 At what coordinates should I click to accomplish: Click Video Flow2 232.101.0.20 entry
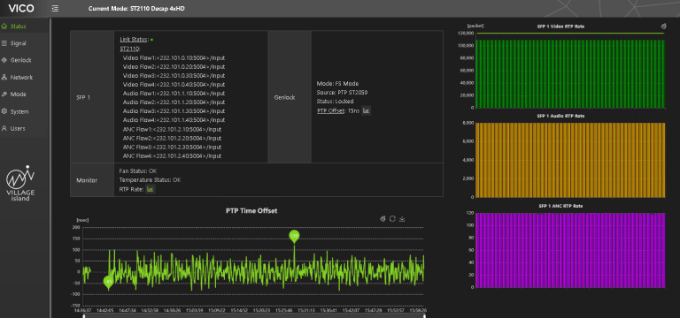(x=174, y=66)
